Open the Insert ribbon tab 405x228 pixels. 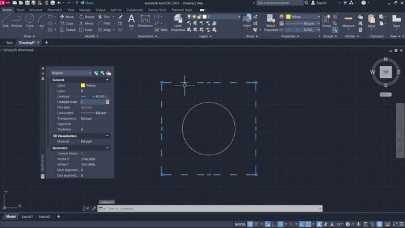pyautogui.click(x=20, y=10)
